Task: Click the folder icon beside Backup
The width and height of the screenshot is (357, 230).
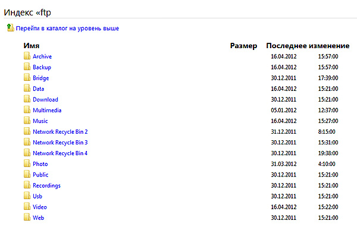Action: (x=27, y=67)
